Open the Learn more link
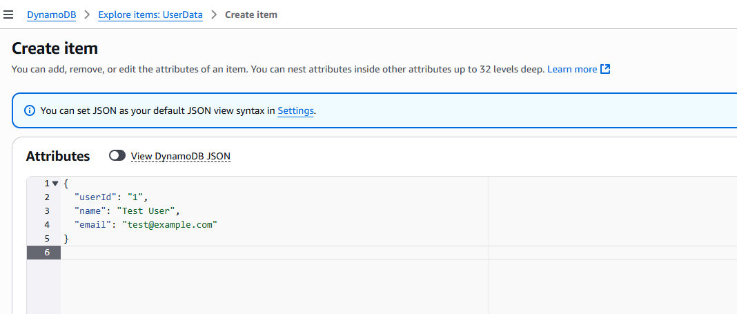The width and height of the screenshot is (737, 314). click(572, 70)
